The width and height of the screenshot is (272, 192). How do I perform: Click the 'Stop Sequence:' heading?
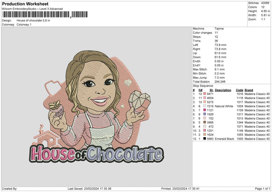[x=203, y=86]
